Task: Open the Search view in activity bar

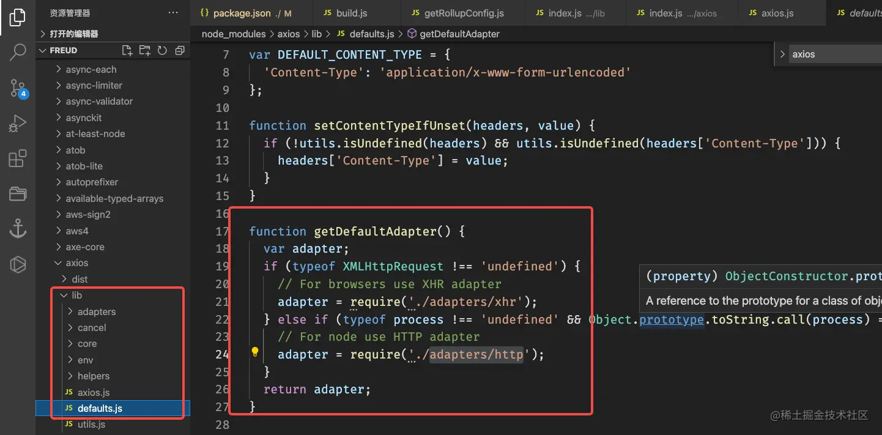Action: click(18, 52)
